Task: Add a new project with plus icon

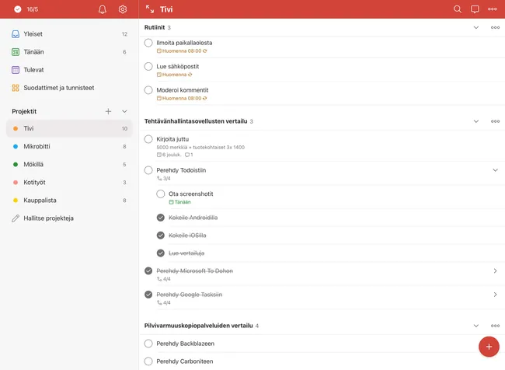Action: (108, 111)
